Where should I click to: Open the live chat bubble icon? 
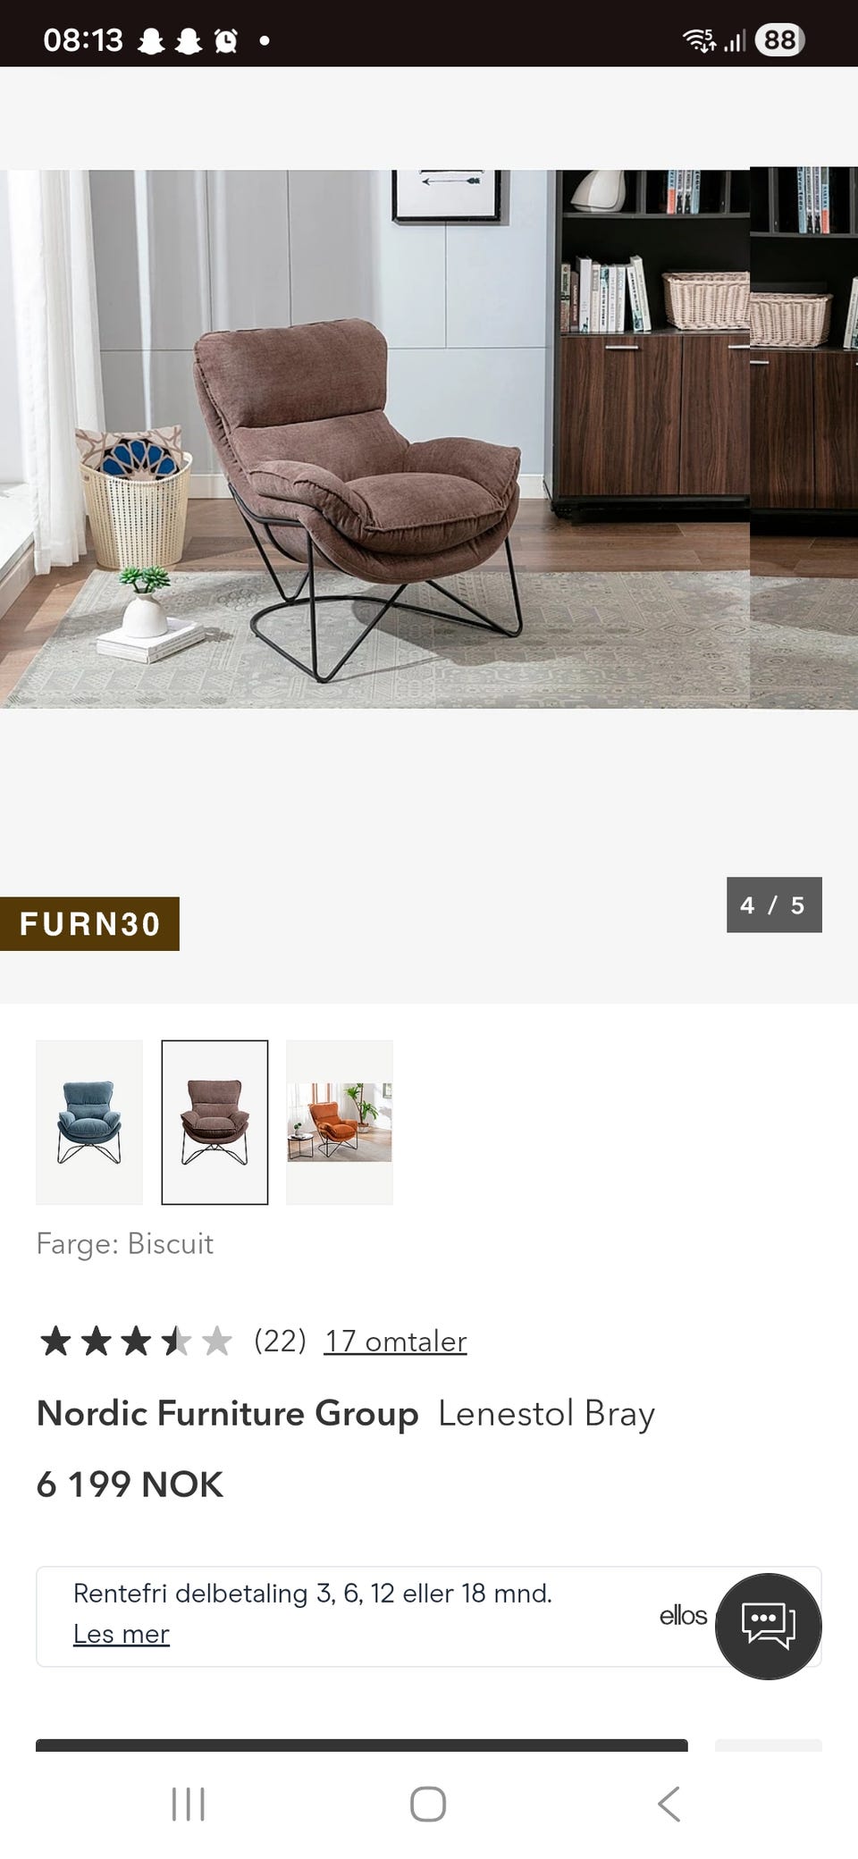768,1626
